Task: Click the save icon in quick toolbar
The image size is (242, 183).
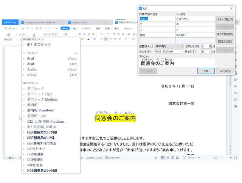Action: pyautogui.click(x=28, y=29)
